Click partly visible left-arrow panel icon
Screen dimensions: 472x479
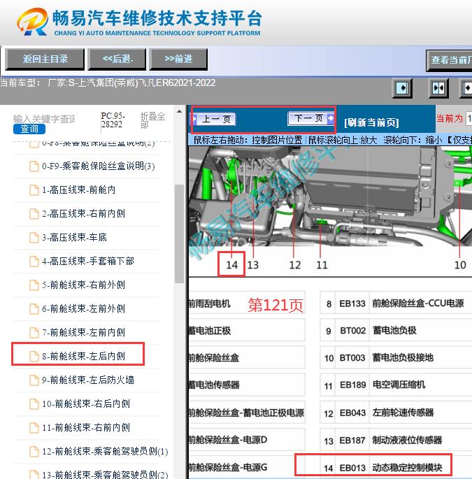(x=466, y=88)
